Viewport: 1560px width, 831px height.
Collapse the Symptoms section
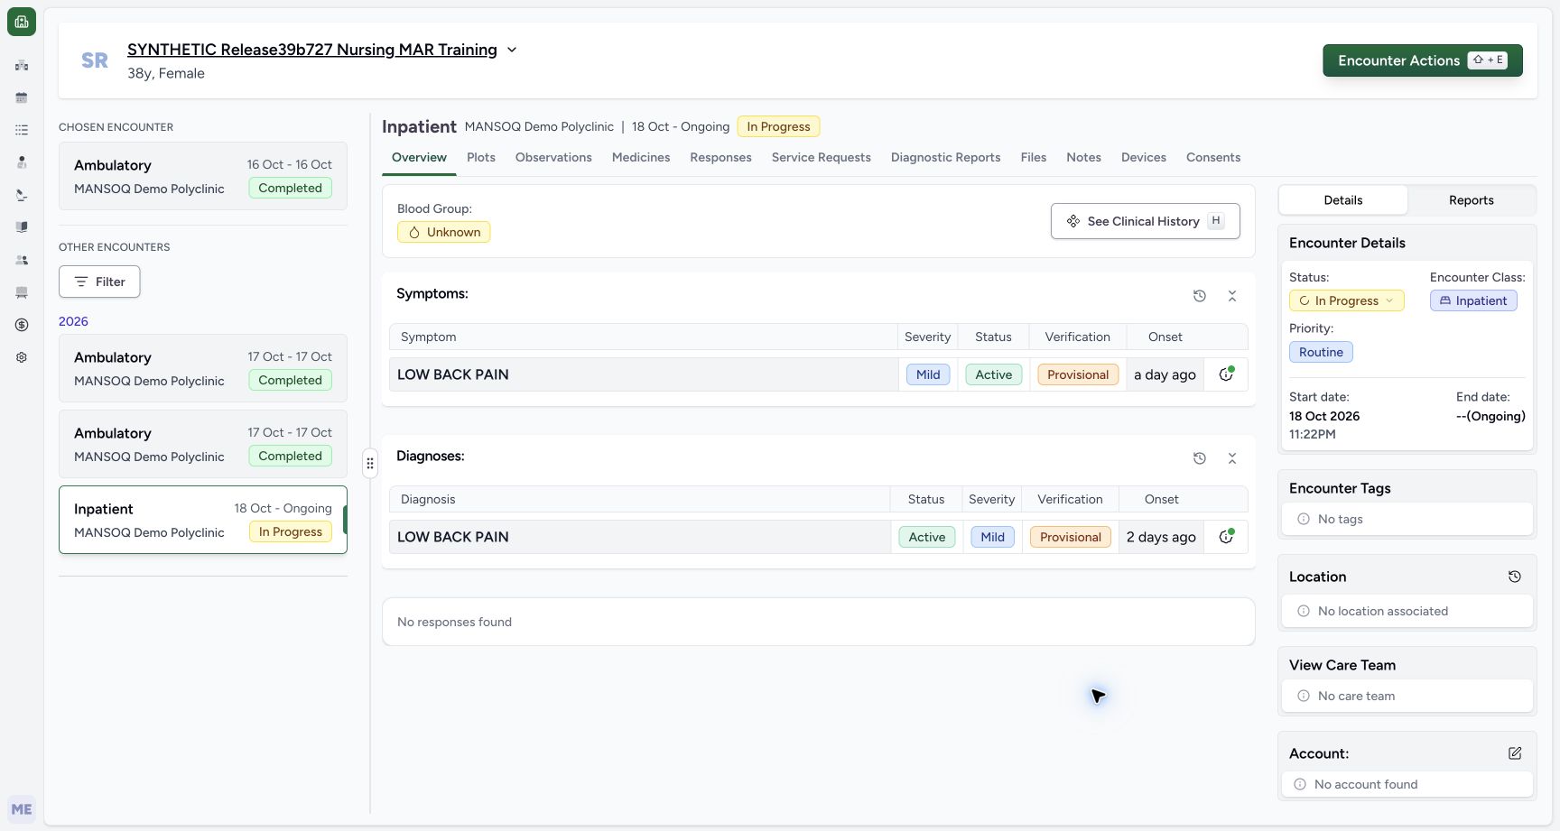1232,296
